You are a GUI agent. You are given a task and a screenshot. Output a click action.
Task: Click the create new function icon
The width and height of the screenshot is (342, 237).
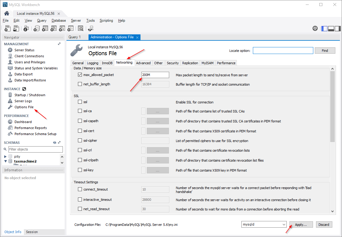pyautogui.click(x=70, y=28)
